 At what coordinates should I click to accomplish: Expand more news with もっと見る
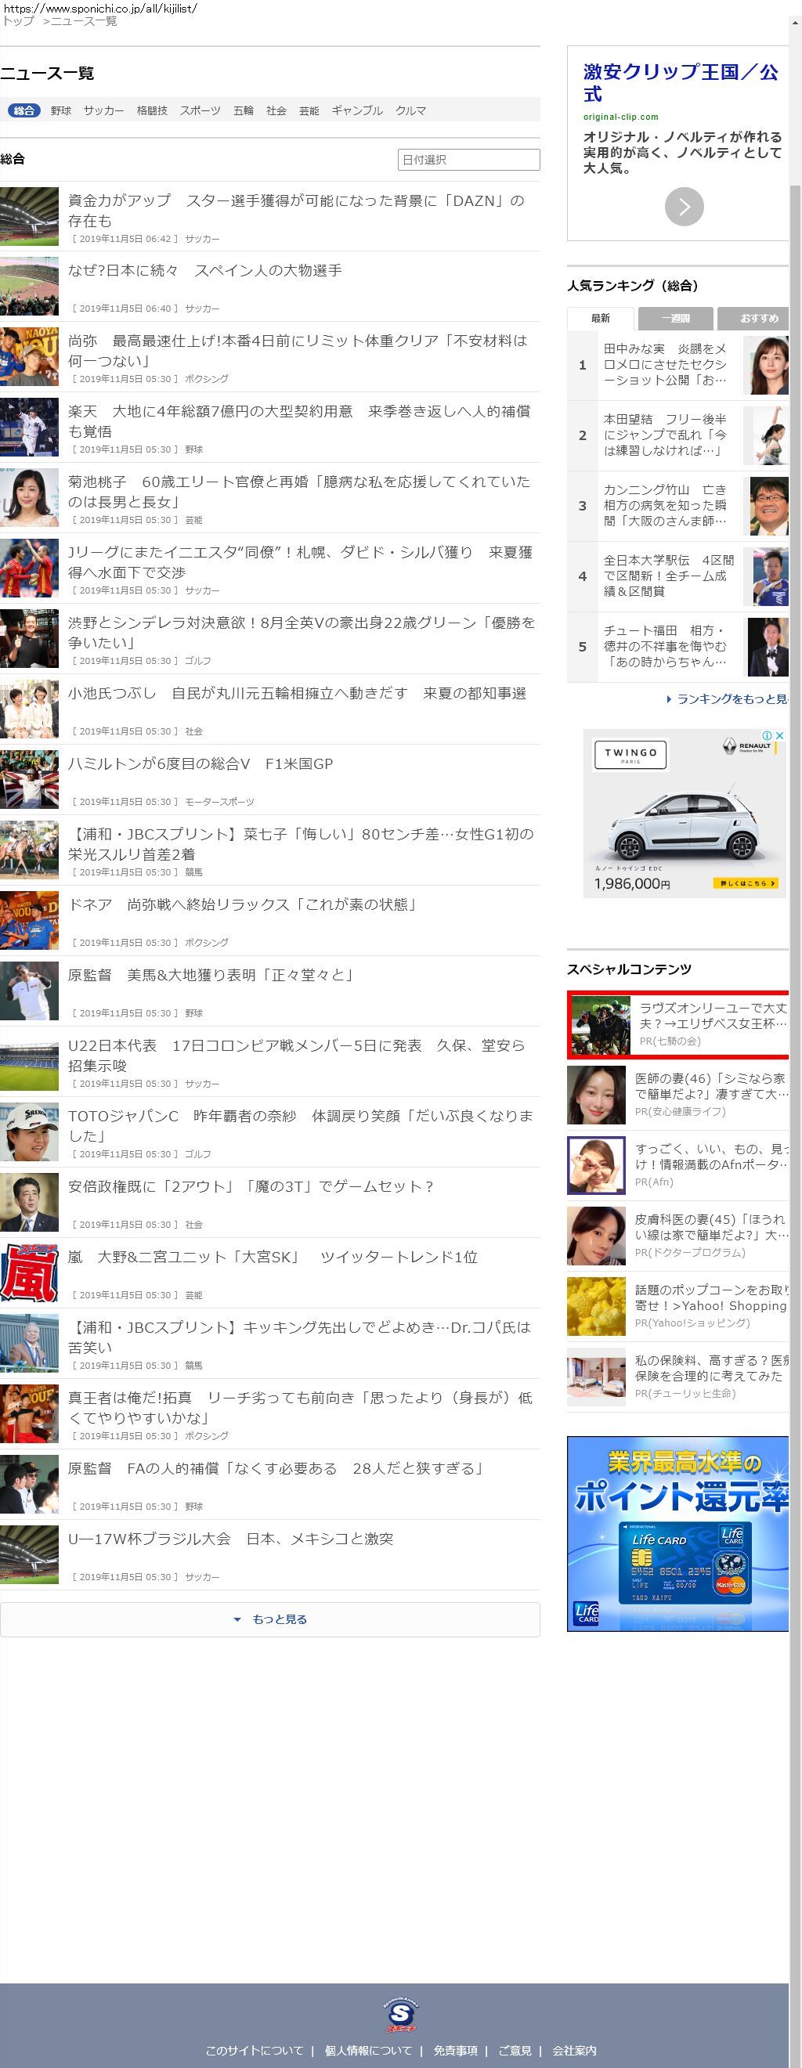click(269, 1619)
